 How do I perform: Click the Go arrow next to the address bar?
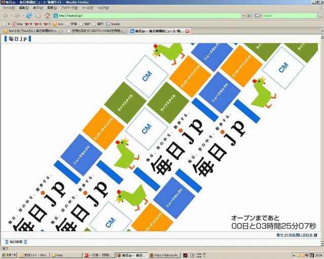pyautogui.click(x=249, y=16)
